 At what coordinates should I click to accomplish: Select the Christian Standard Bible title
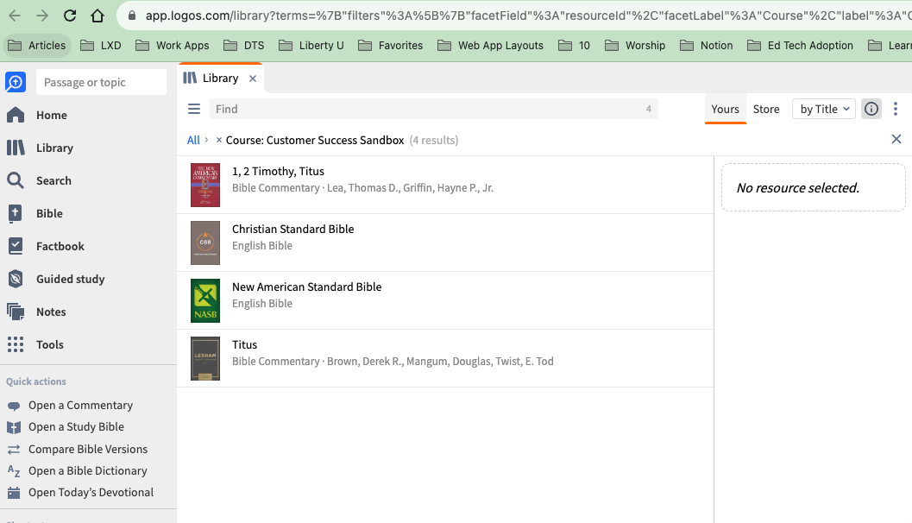click(x=293, y=230)
